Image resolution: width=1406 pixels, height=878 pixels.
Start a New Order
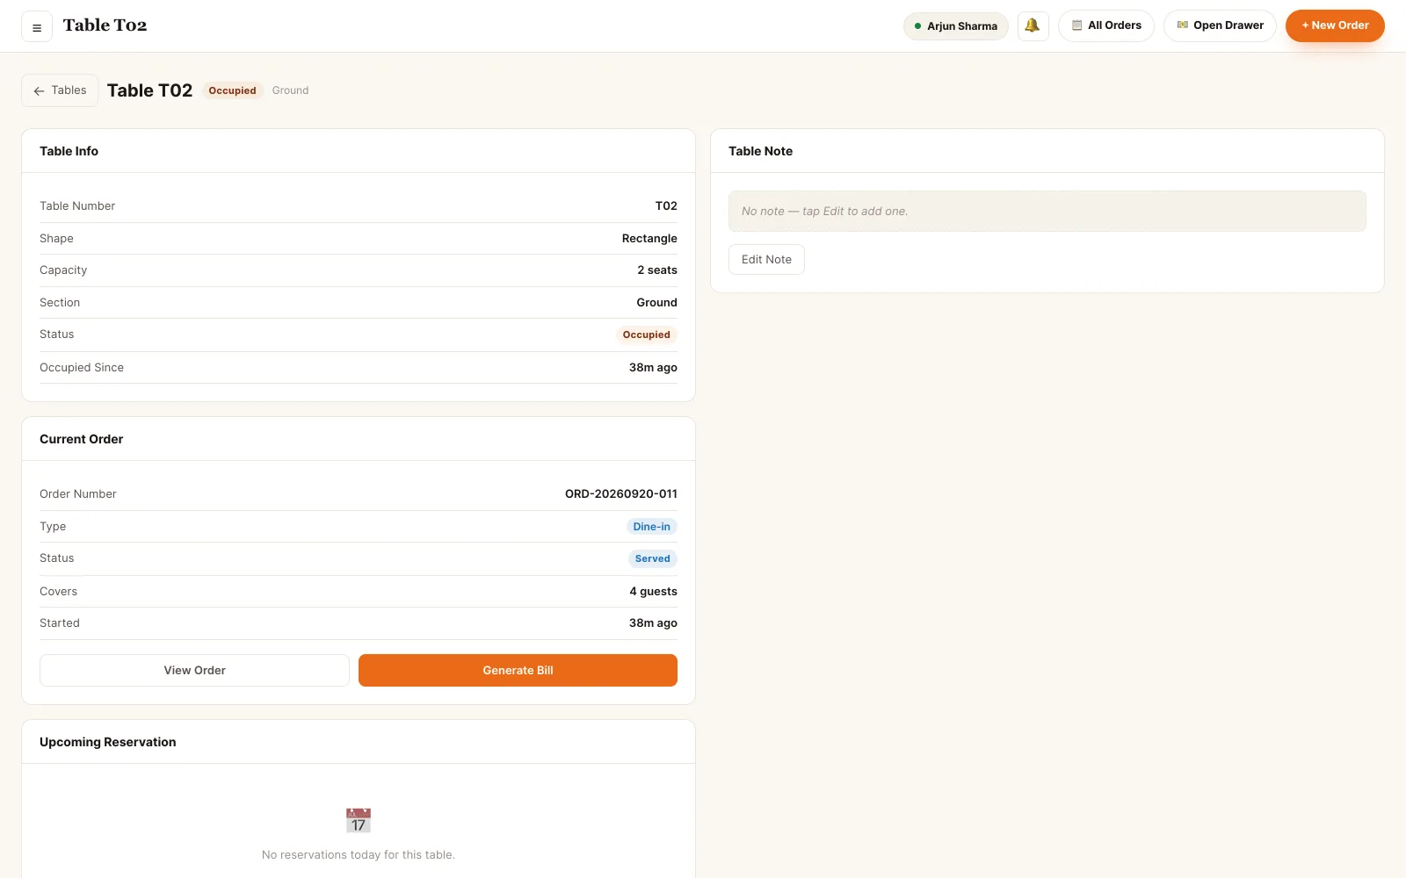[1335, 25]
